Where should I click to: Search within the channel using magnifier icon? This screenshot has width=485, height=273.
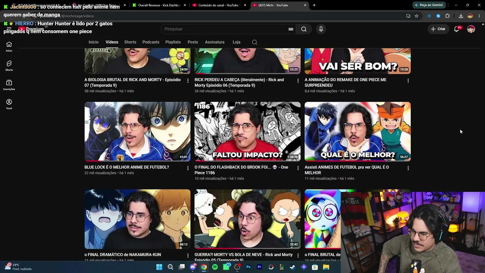click(x=255, y=42)
